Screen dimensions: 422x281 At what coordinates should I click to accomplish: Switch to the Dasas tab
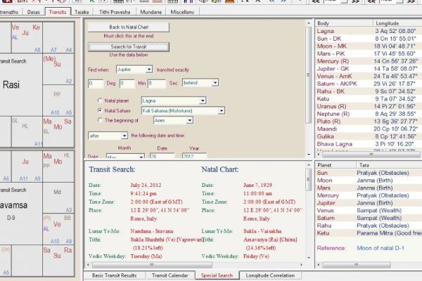[32, 12]
